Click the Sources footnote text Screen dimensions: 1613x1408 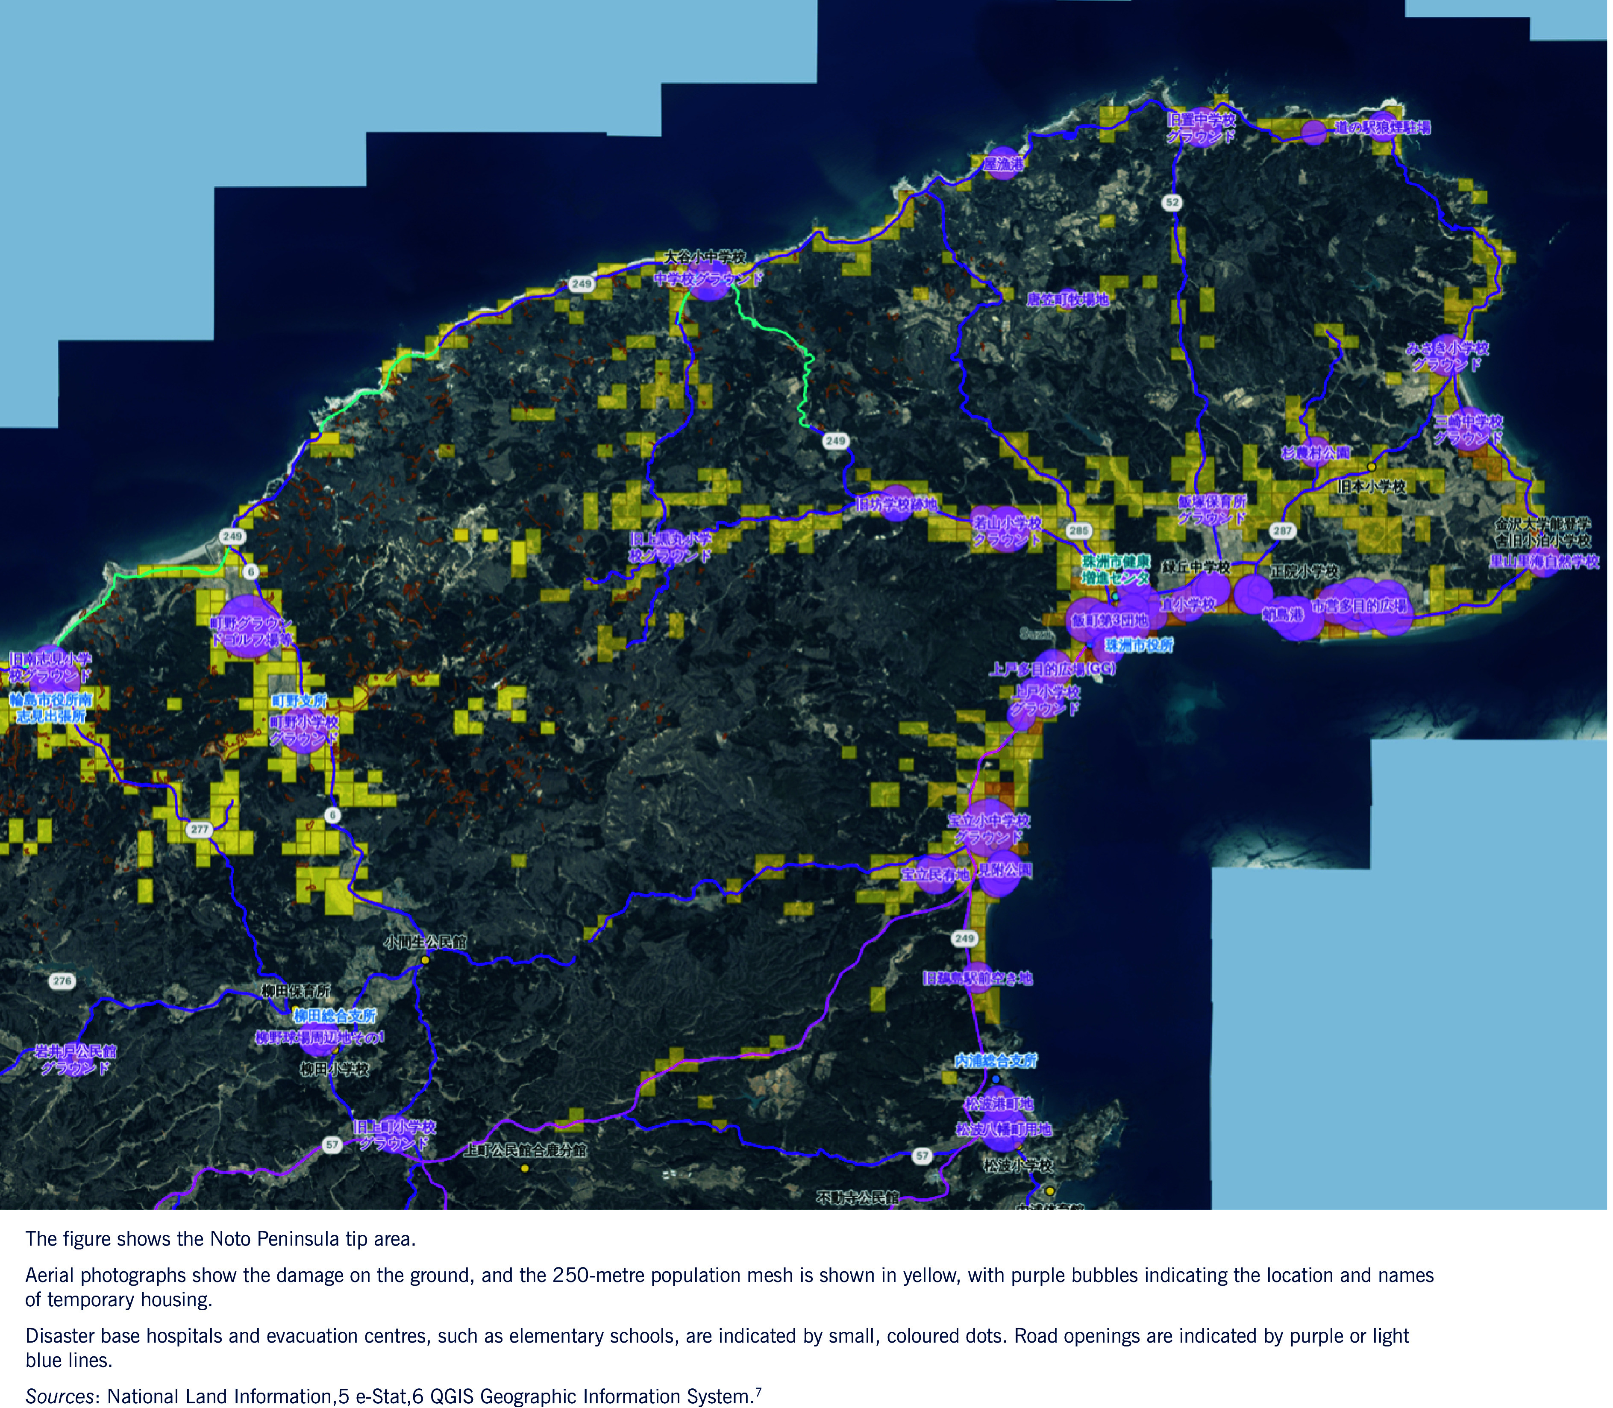(x=394, y=1395)
